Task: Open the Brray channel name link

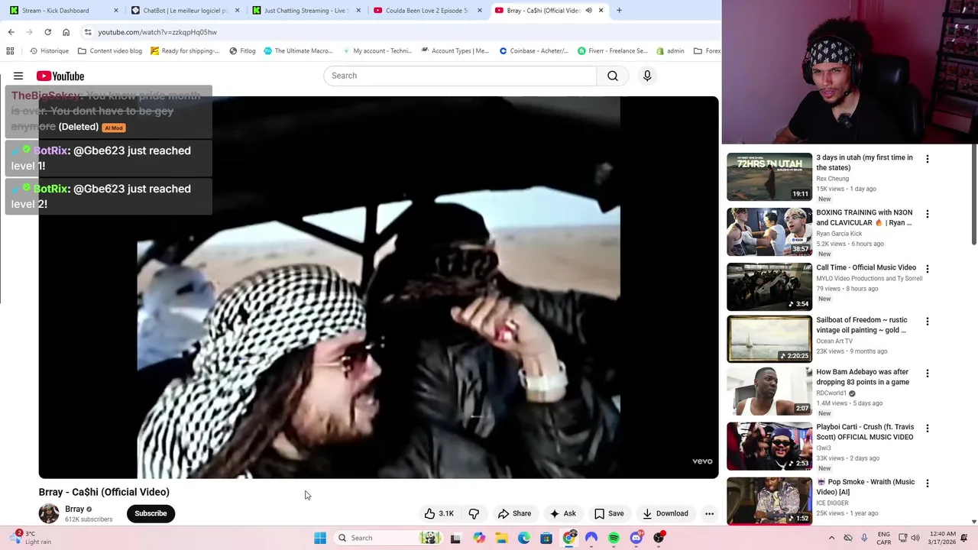Action: 74,509
